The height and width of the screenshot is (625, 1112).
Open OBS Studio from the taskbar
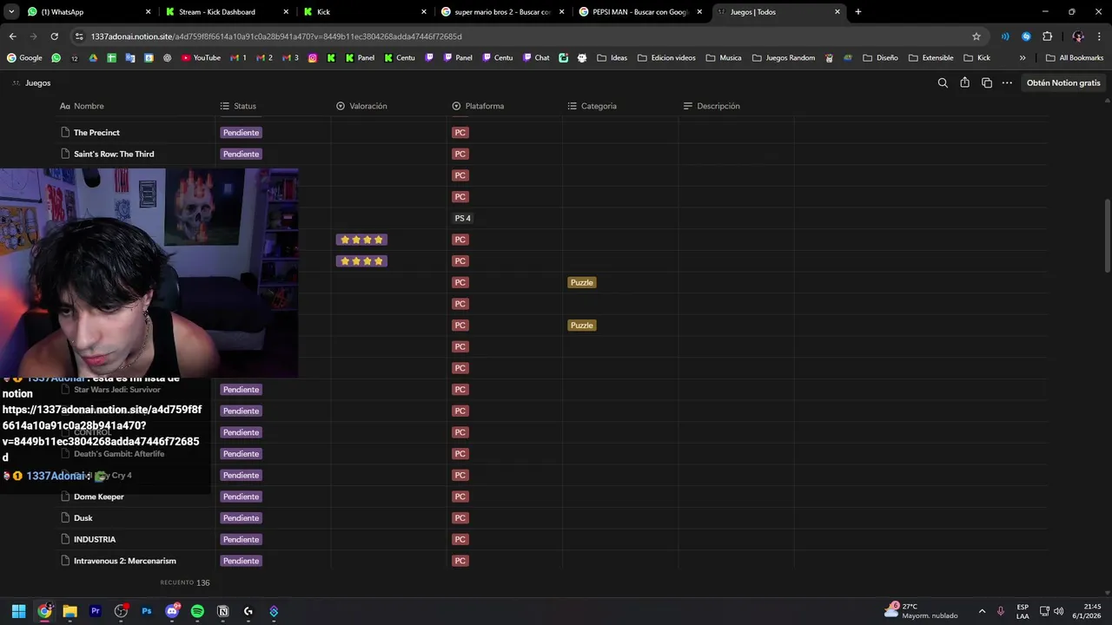pyautogui.click(x=121, y=611)
